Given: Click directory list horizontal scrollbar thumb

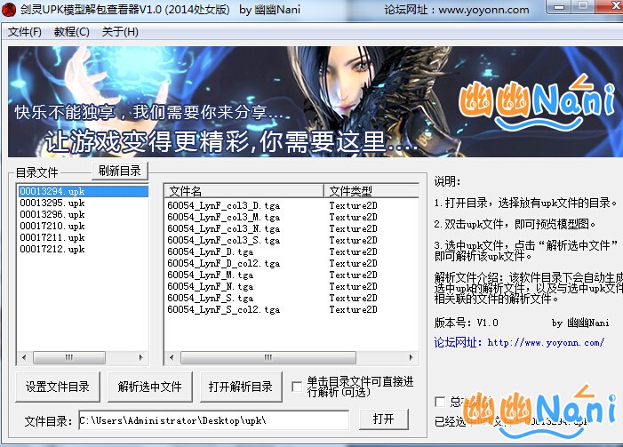Looking at the screenshot, I should (69, 357).
